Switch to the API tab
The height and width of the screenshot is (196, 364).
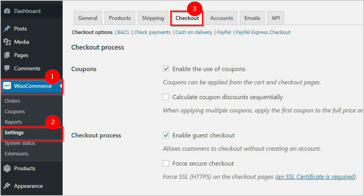(276, 18)
